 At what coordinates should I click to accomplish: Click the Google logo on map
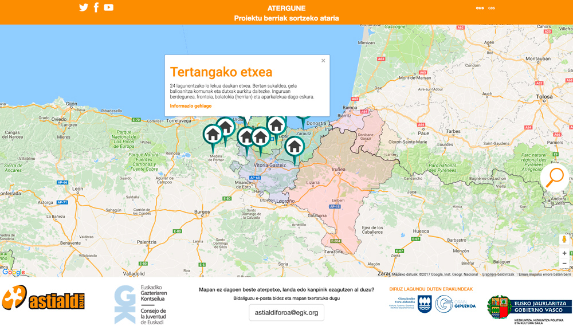pos(14,272)
